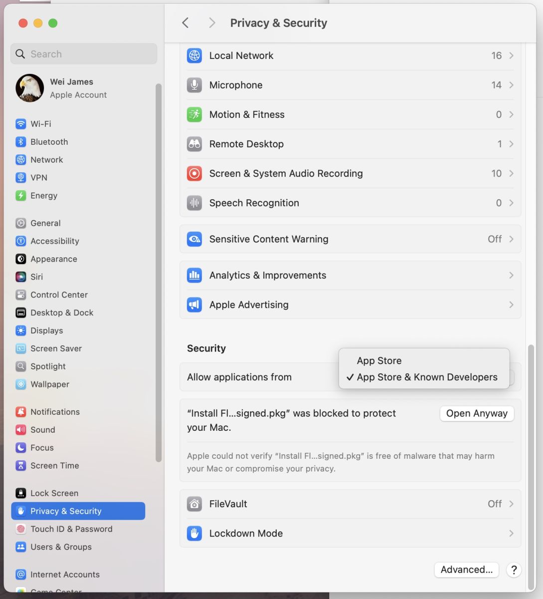This screenshot has height=599, width=543.
Task: Open General gear icon in sidebar
Action: coord(20,223)
